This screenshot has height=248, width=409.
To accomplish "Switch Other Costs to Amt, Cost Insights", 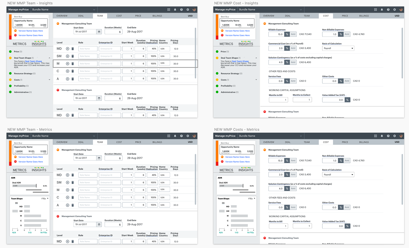I will pyautogui.click(x=347, y=81).
